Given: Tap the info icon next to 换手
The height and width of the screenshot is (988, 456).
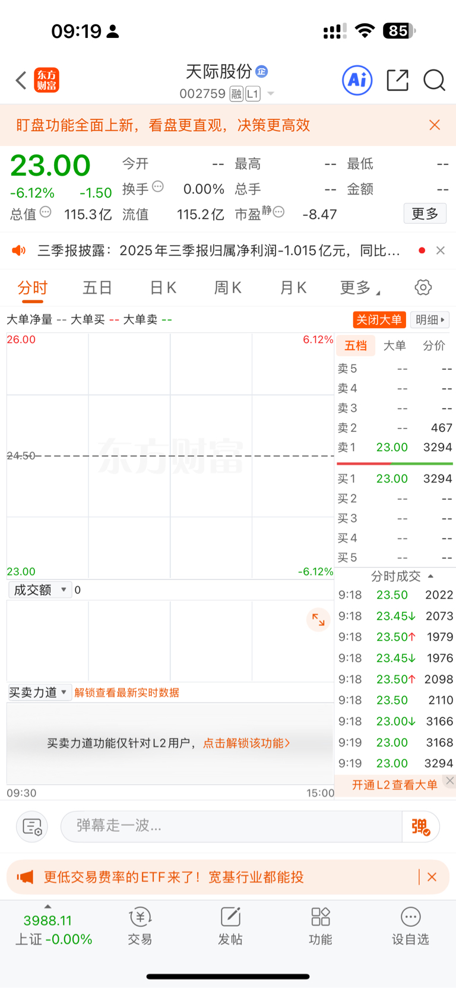Looking at the screenshot, I should [x=158, y=187].
